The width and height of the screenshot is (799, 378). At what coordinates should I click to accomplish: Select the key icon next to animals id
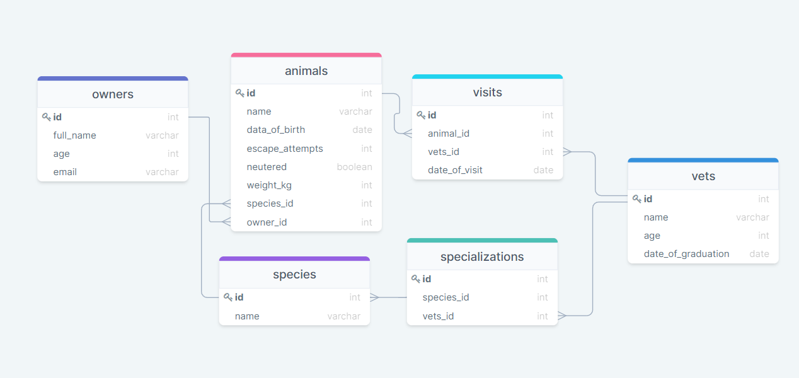click(240, 93)
